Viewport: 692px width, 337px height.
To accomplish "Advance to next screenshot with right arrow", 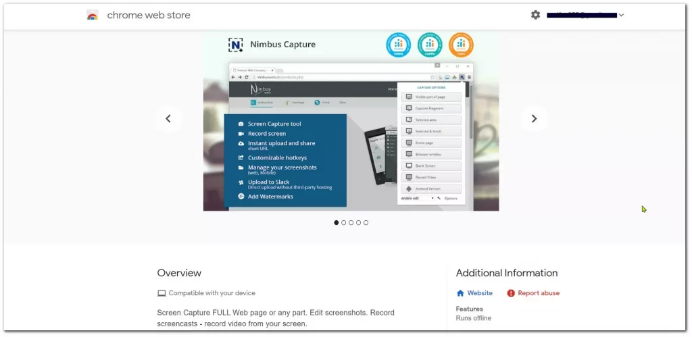I will pos(534,119).
